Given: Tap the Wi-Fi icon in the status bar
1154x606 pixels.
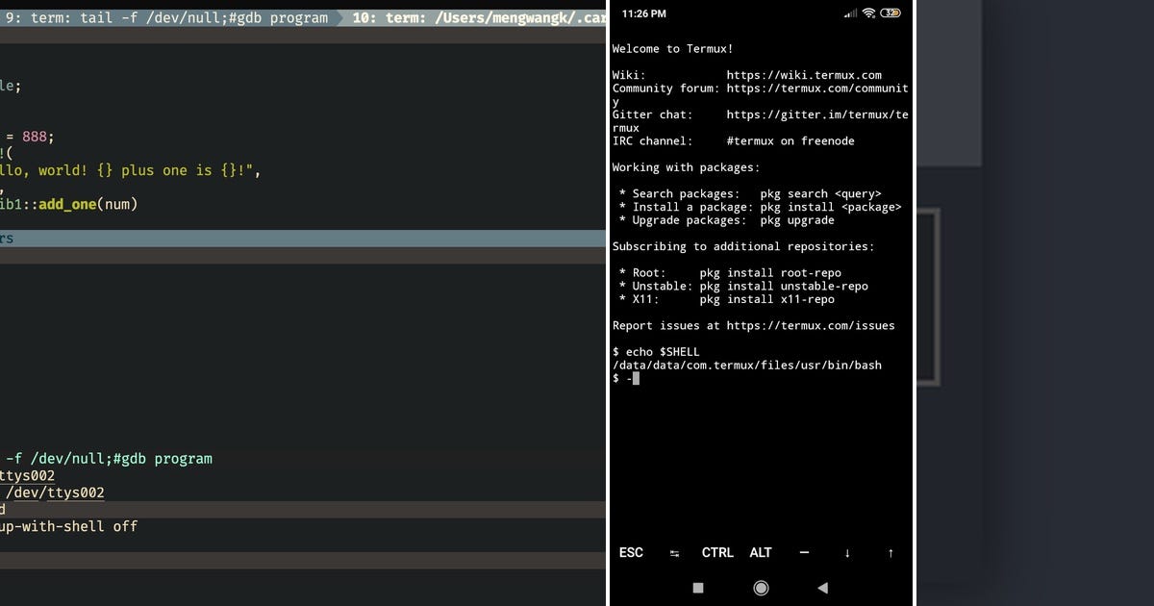Looking at the screenshot, I should 866,13.
